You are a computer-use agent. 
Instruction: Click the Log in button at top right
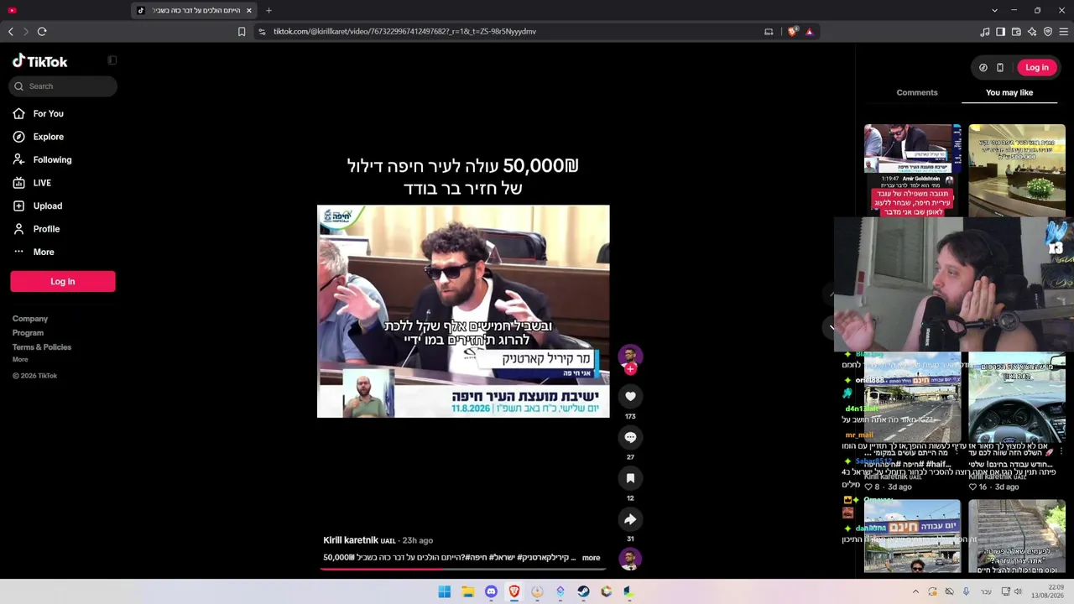[x=1037, y=67]
